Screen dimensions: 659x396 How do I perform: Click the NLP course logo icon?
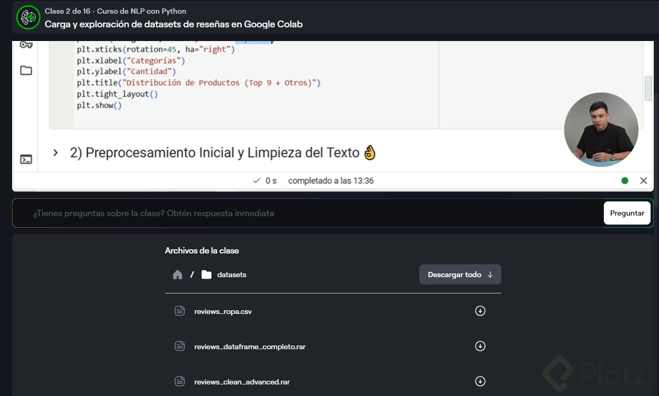coord(28,17)
